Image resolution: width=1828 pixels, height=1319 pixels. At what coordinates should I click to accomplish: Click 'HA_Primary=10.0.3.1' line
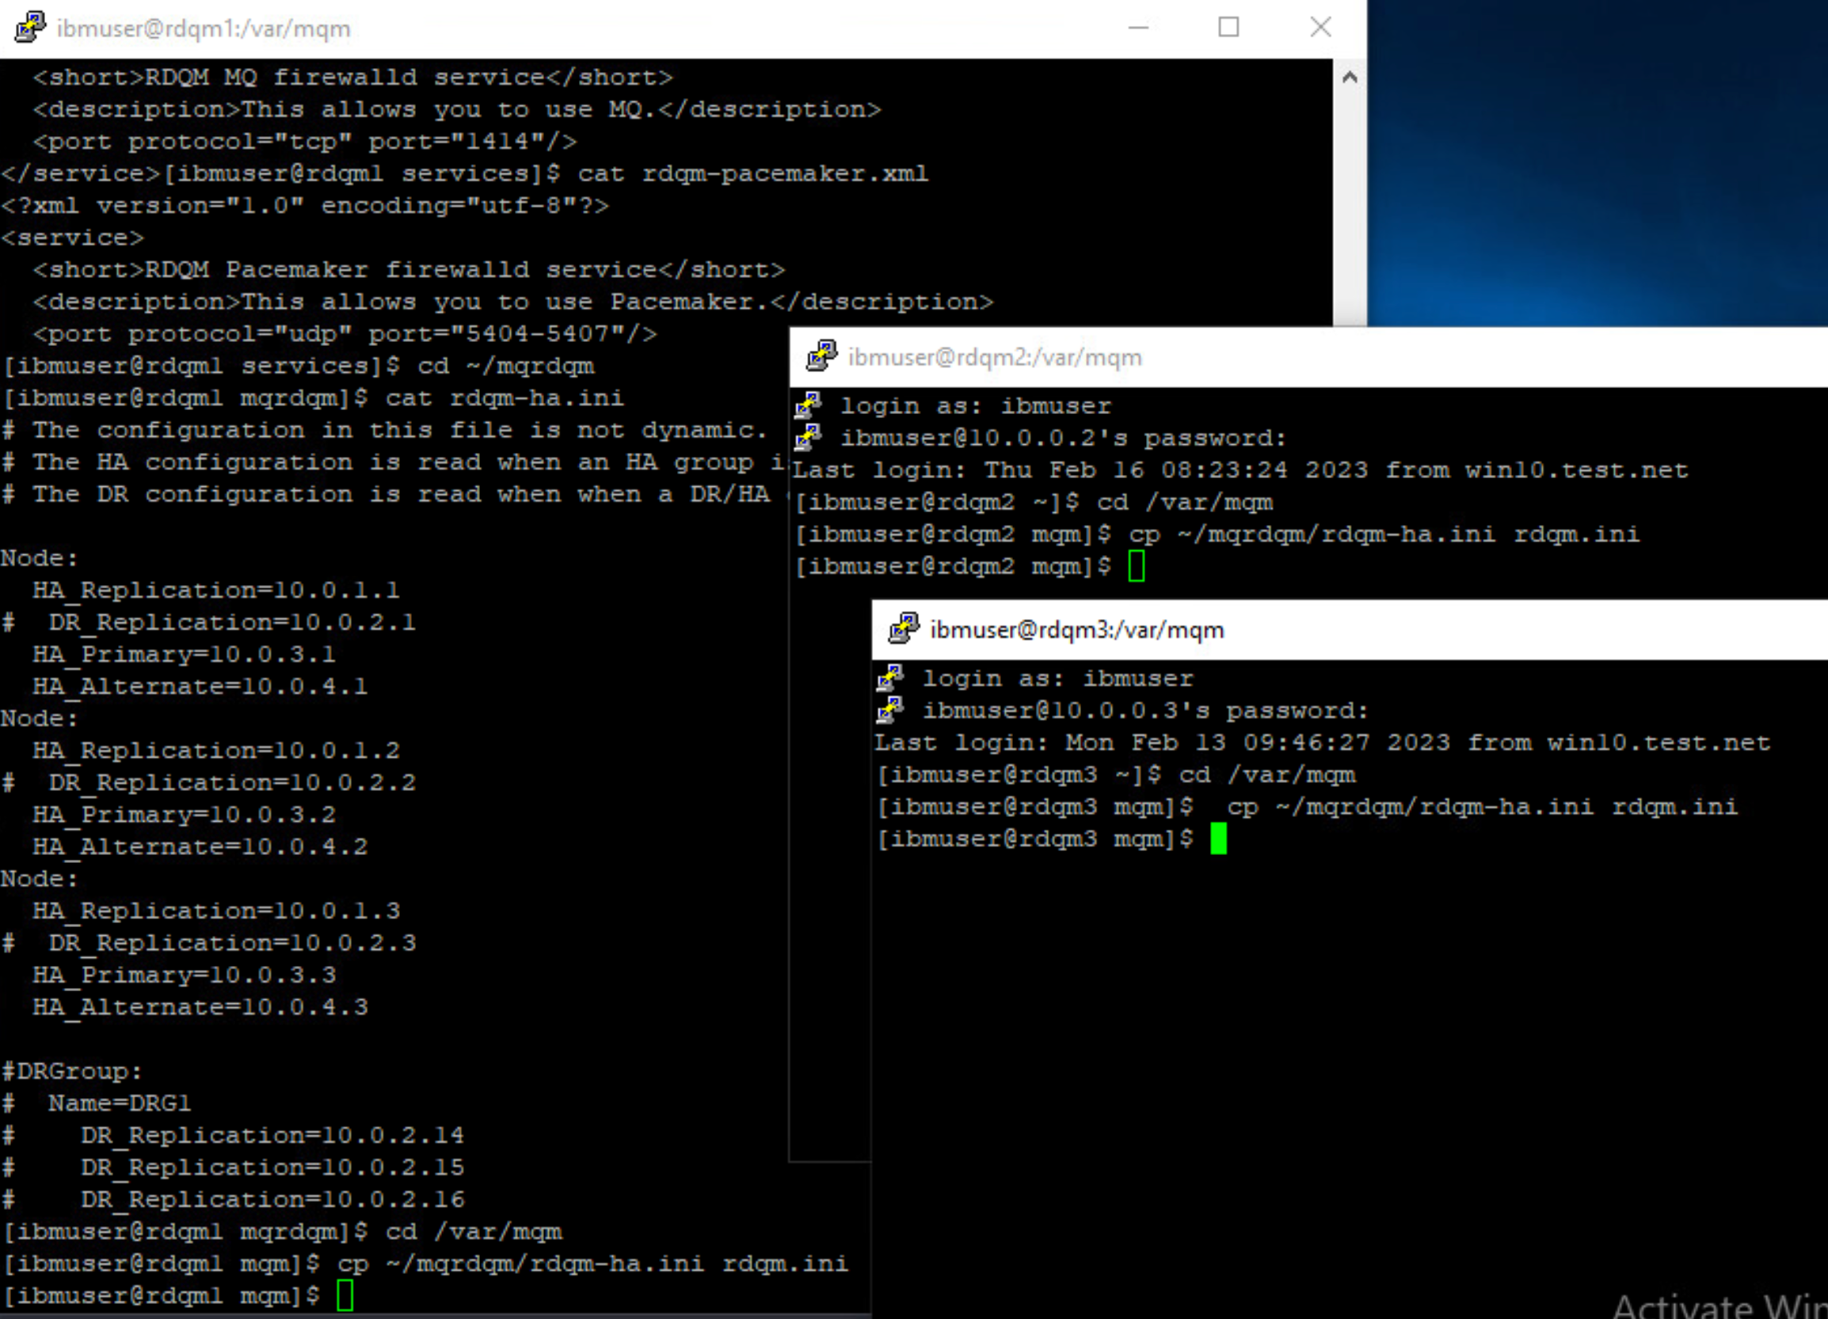[184, 654]
